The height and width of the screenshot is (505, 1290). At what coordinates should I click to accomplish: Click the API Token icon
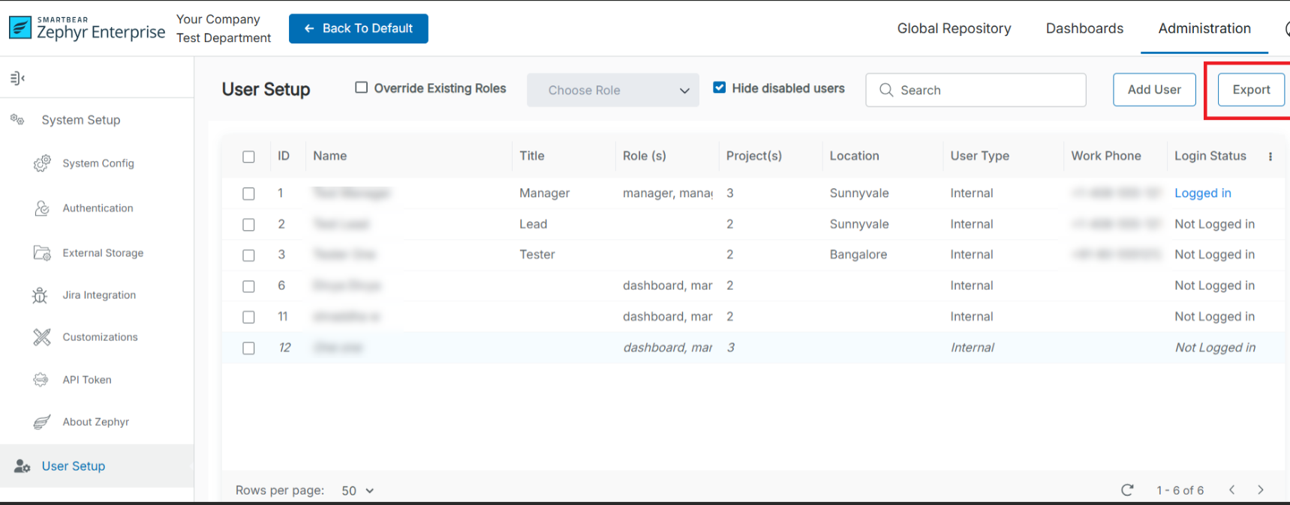41,380
